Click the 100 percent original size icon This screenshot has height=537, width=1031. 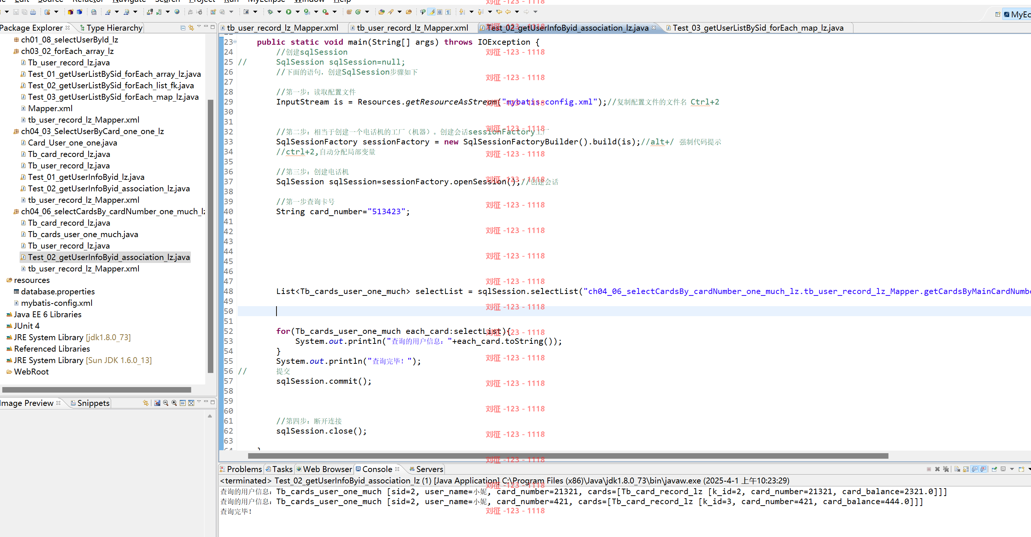(x=183, y=403)
